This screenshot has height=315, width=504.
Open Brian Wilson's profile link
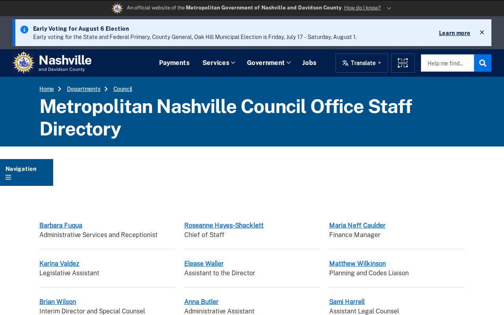pos(57,302)
